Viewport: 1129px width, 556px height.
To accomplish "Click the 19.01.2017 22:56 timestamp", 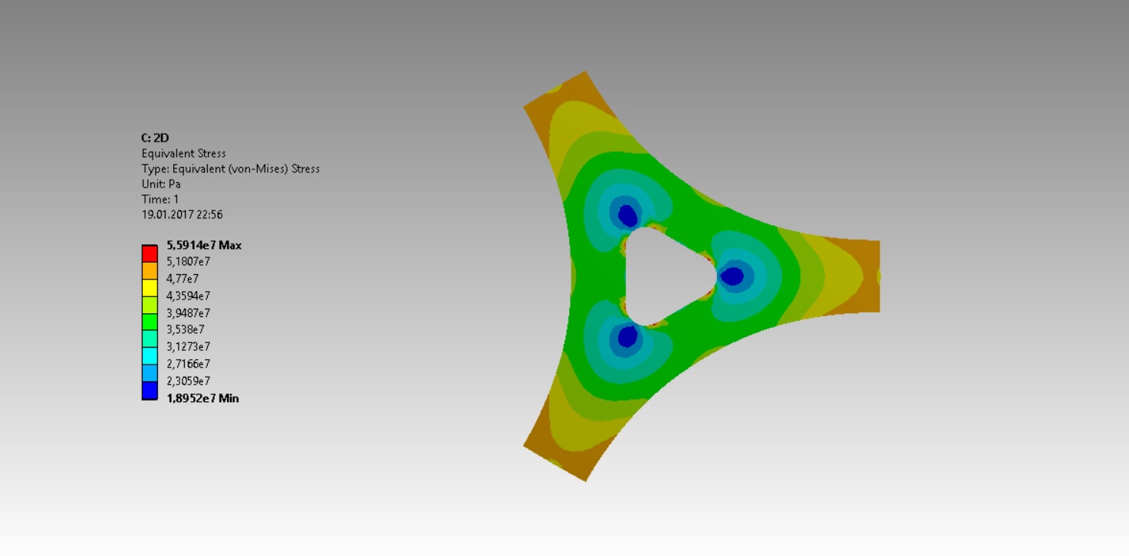I will click(182, 215).
